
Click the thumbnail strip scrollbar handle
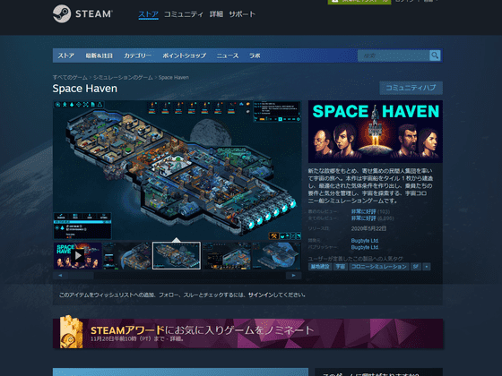click(x=81, y=276)
